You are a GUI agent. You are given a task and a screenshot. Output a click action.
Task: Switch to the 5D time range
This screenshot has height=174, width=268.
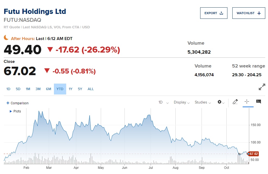[x=18, y=89]
